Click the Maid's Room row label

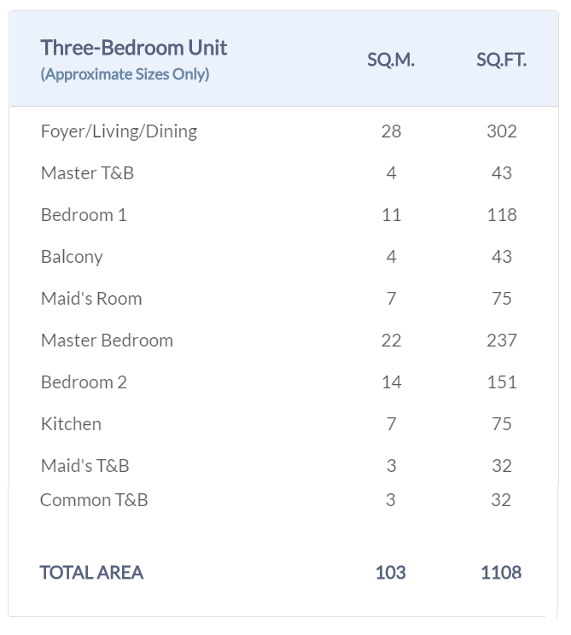(91, 299)
